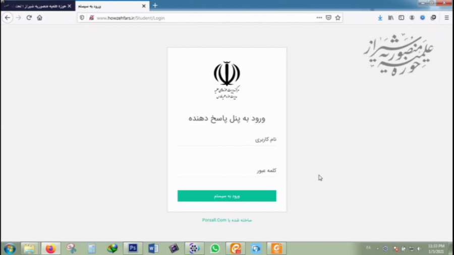Open the Snipping Tool on the taskbar
The height and width of the screenshot is (255, 454).
(x=71, y=248)
